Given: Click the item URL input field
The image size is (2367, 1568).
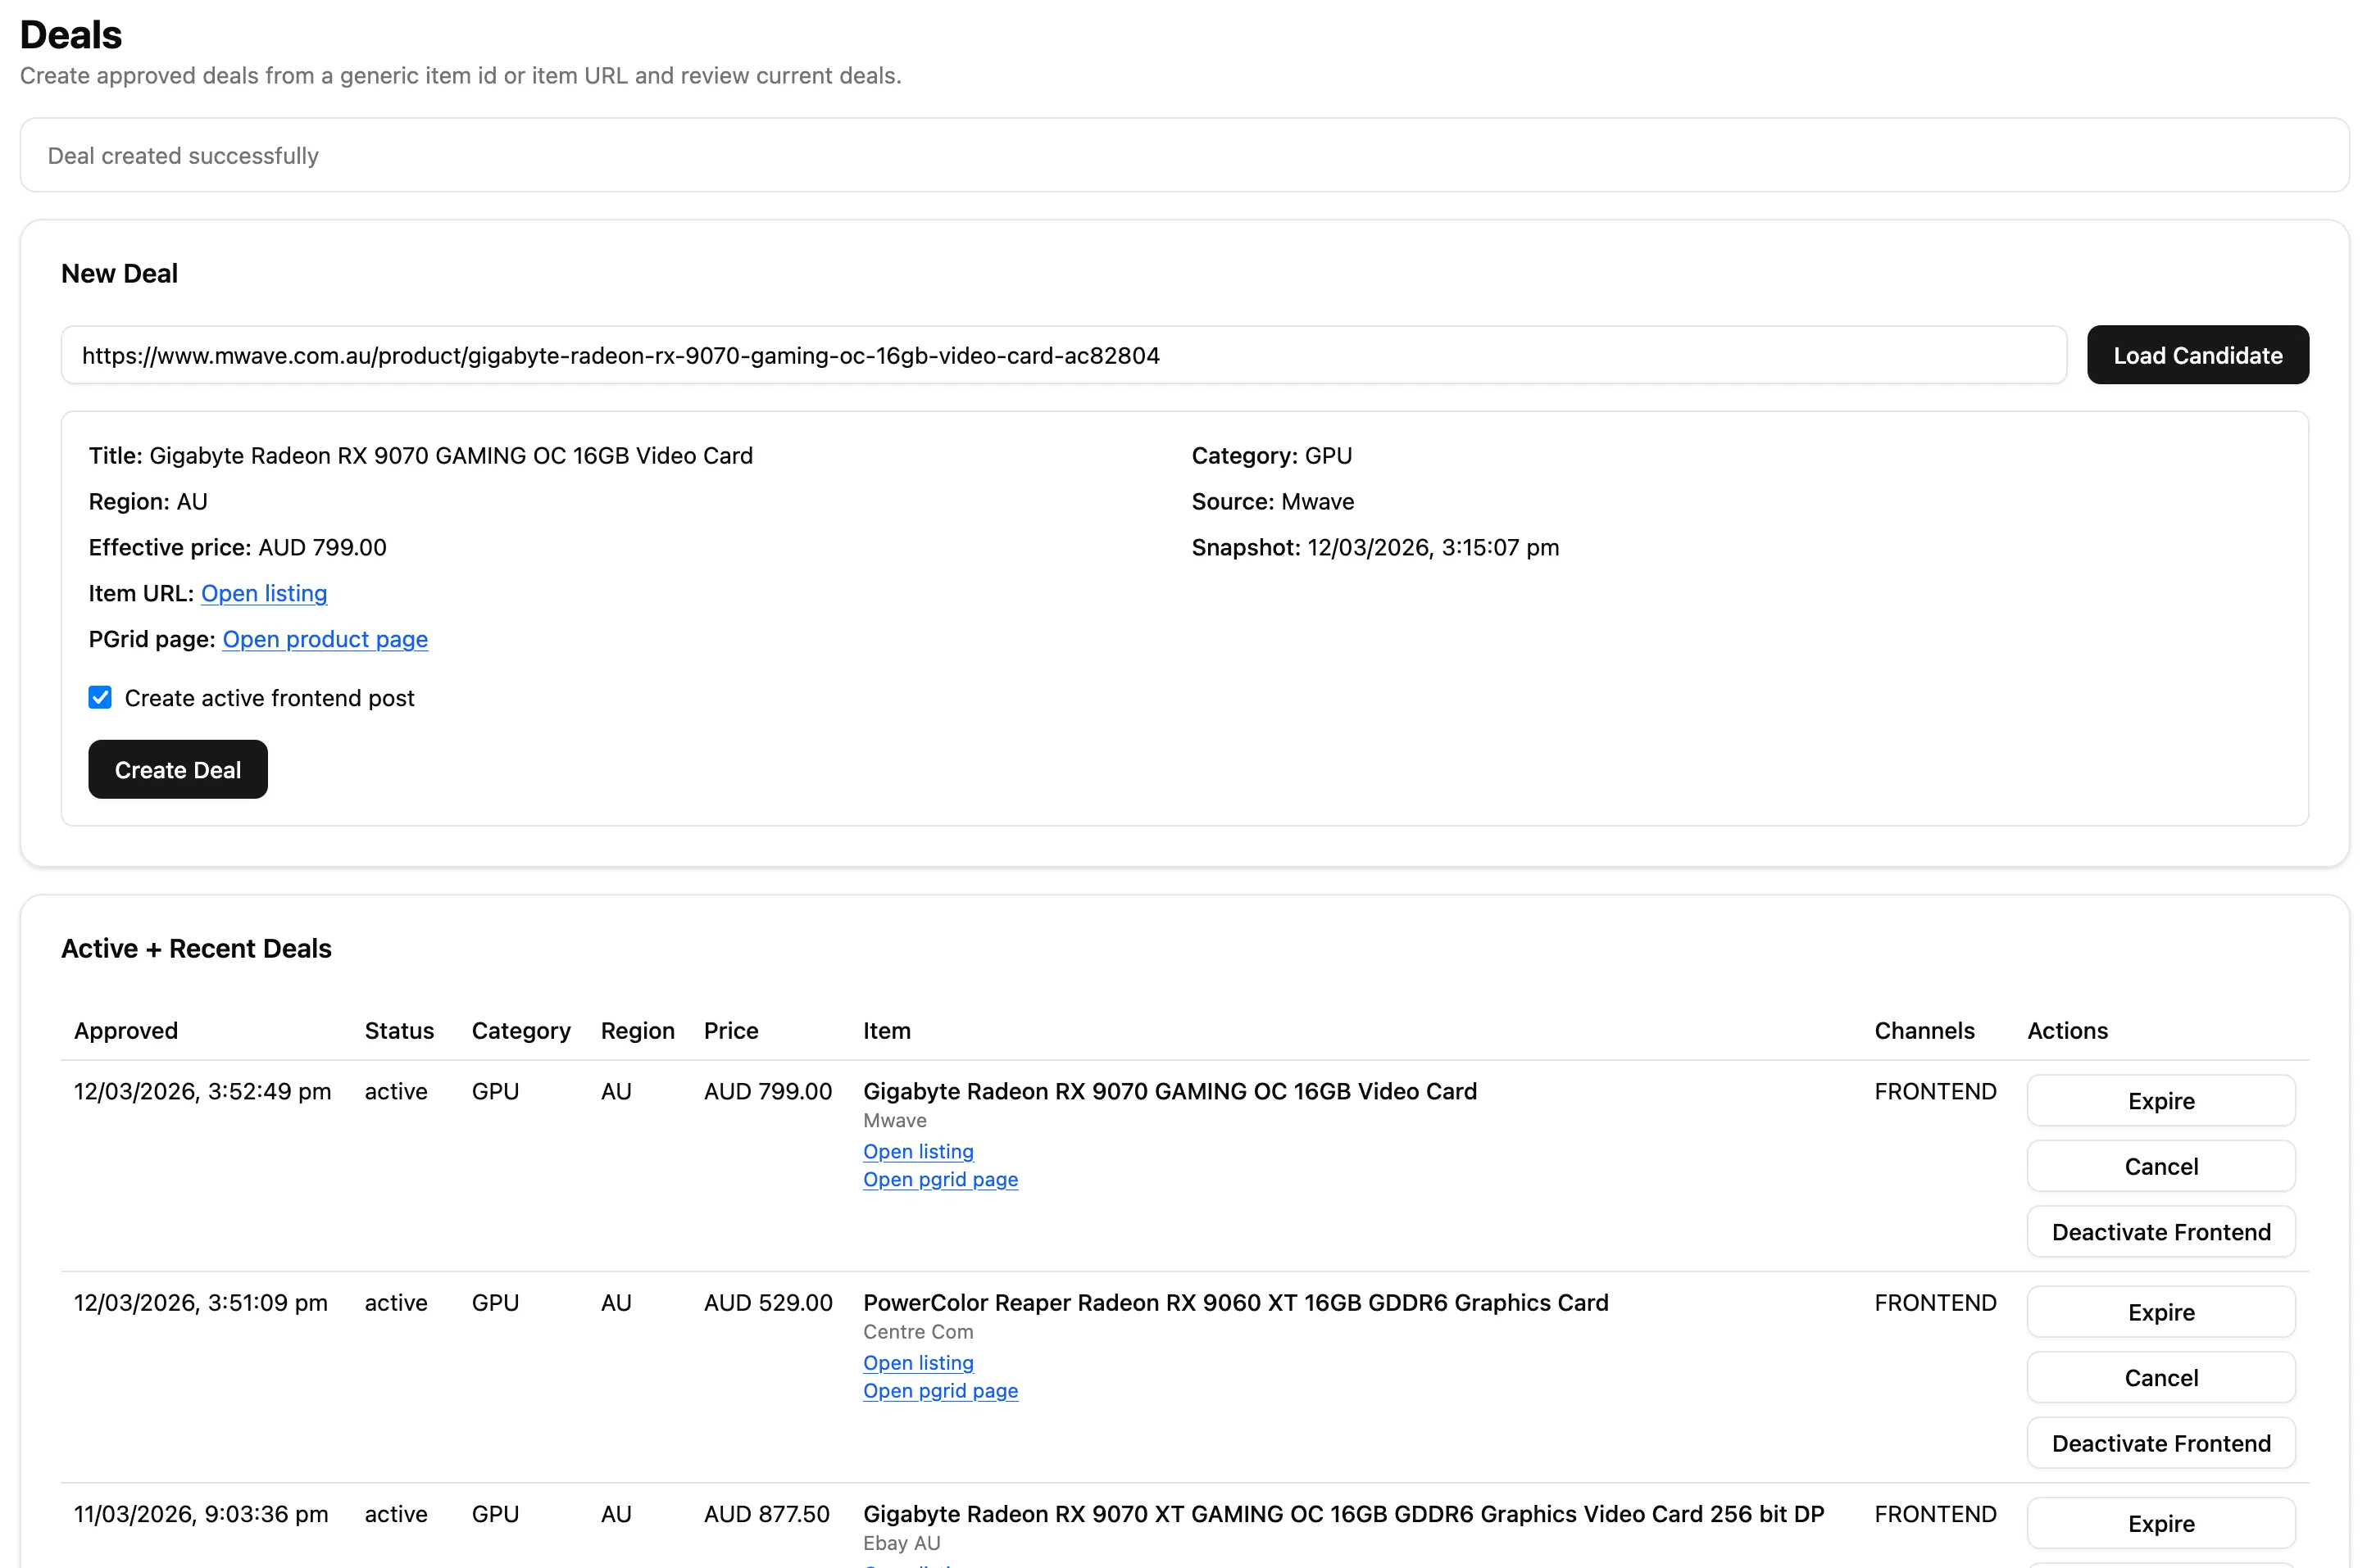Looking at the screenshot, I should click(x=1062, y=355).
